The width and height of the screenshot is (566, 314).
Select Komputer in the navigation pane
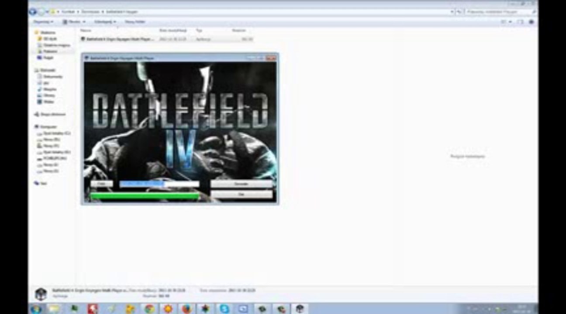coord(46,126)
